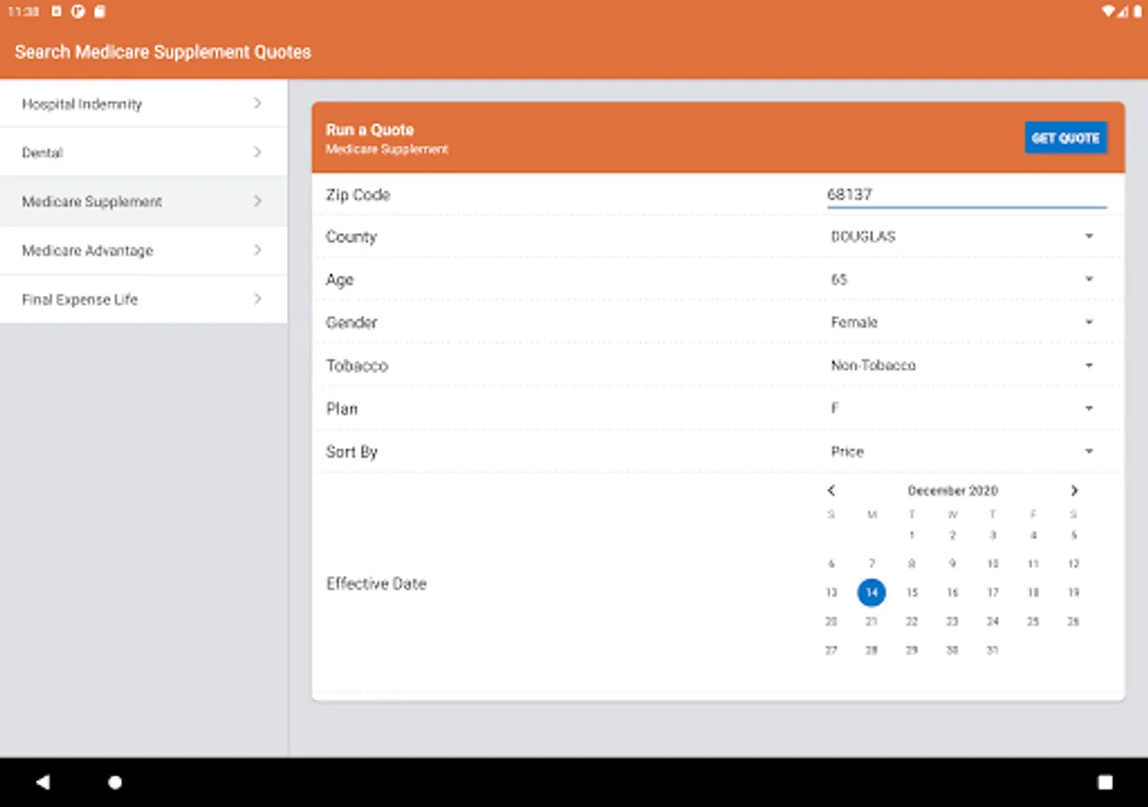The height and width of the screenshot is (807, 1148).
Task: Open Hospital Indemnity category
Action: (x=143, y=103)
